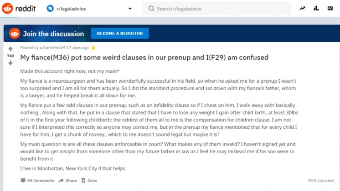Image resolution: width=340 pixels, height=191 pixels.
Task: Downvote the prenup post
Action: click(x=10, y=63)
